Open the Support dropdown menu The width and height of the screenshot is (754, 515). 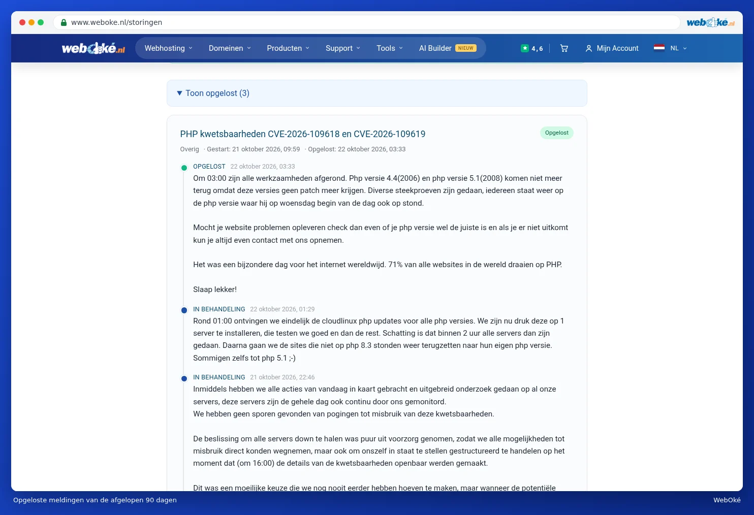343,48
